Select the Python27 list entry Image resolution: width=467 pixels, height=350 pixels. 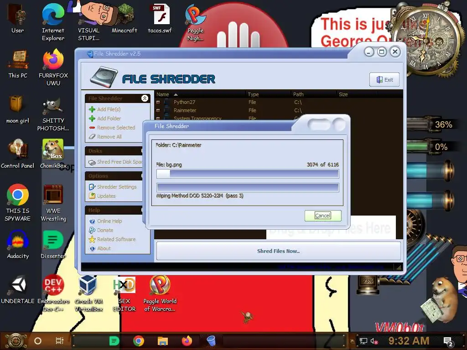184,102
